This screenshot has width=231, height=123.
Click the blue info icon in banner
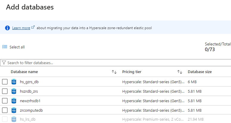pos(7,28)
